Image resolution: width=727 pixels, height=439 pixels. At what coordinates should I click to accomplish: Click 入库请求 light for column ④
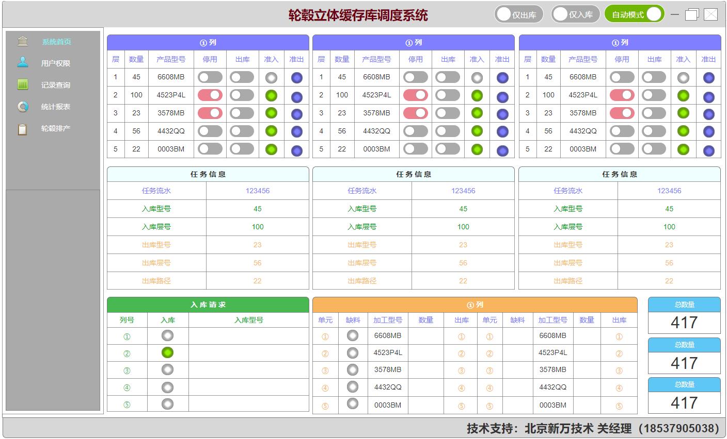pyautogui.click(x=167, y=387)
